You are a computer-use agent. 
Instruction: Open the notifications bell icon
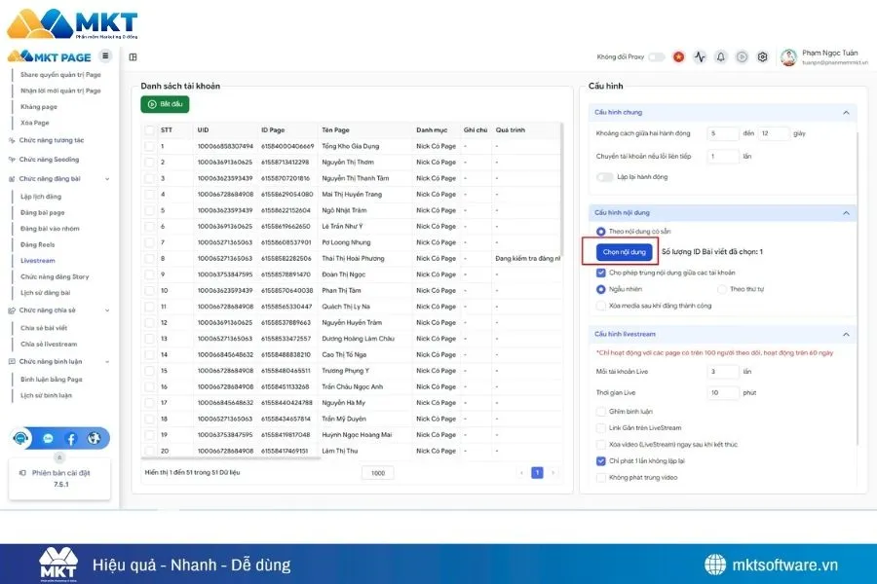(x=721, y=57)
